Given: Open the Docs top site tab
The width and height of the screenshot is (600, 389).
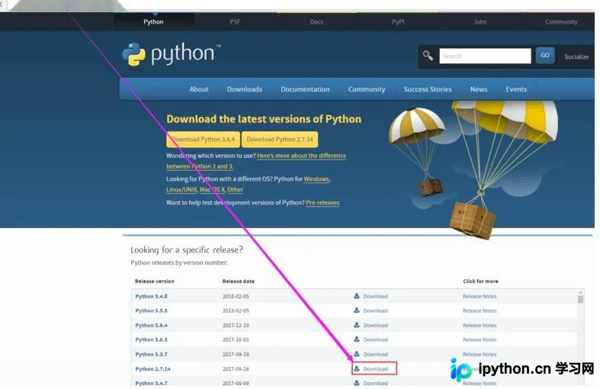Looking at the screenshot, I should coord(316,22).
